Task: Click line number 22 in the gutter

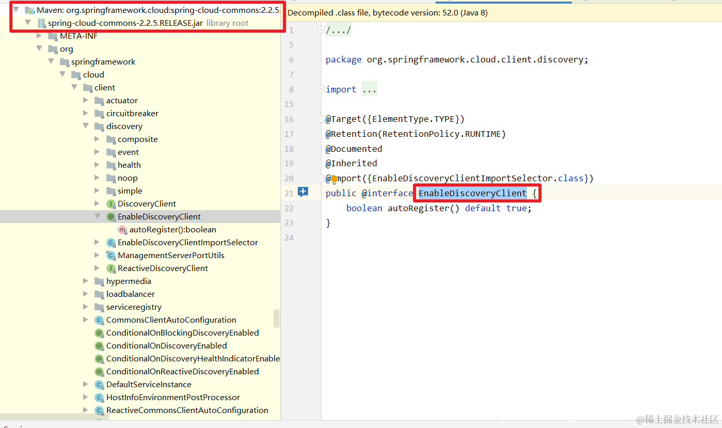Action: (289, 208)
